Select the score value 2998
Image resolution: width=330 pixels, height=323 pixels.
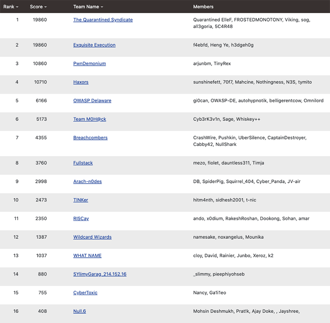41,181
